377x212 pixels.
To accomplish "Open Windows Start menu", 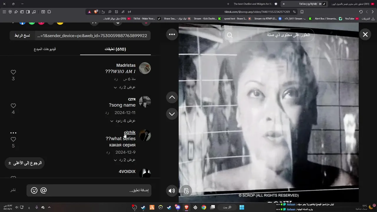I will coord(242,207).
